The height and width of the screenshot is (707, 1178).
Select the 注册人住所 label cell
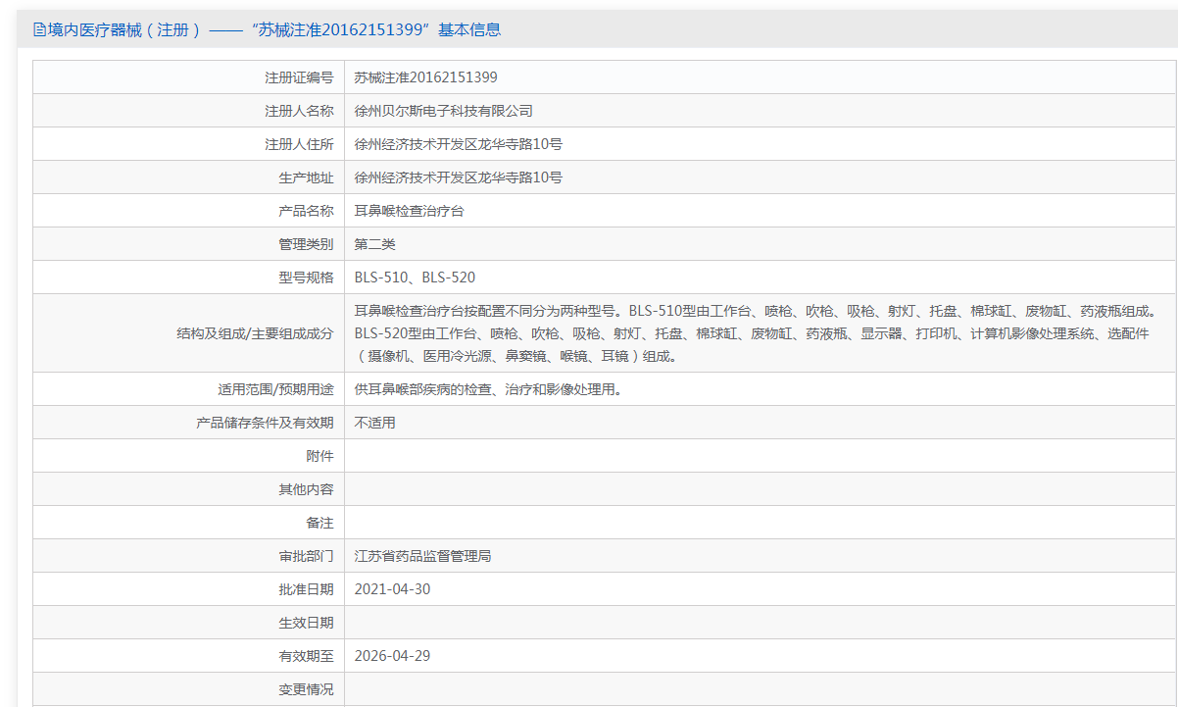pyautogui.click(x=188, y=144)
